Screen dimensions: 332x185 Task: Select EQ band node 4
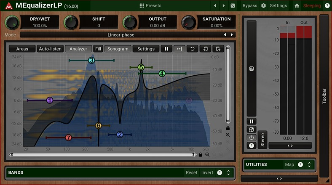tap(162, 74)
